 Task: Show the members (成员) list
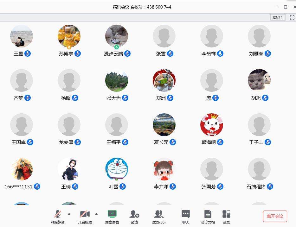158,214
